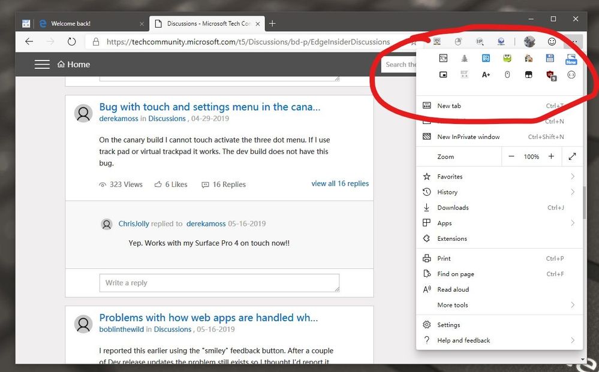The height and width of the screenshot is (372, 599).
Task: Expand the Favorites submenu chevron
Action: click(x=573, y=176)
